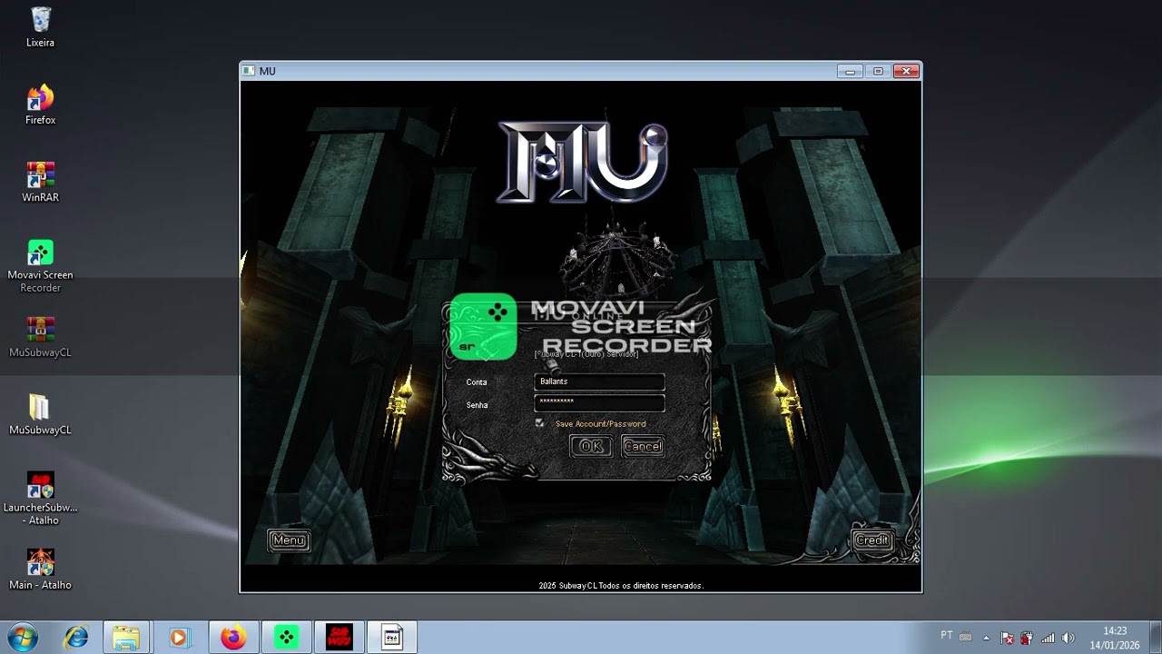Focus the Senha password input field
The image size is (1162, 654).
pyautogui.click(x=599, y=402)
